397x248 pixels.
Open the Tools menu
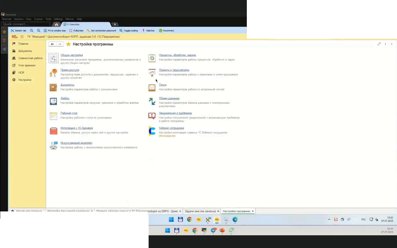[x=48, y=19]
